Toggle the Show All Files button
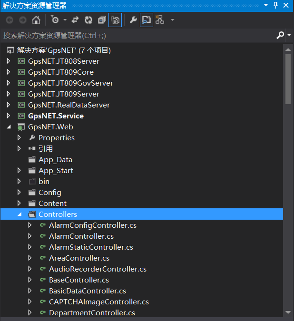 click(115, 20)
